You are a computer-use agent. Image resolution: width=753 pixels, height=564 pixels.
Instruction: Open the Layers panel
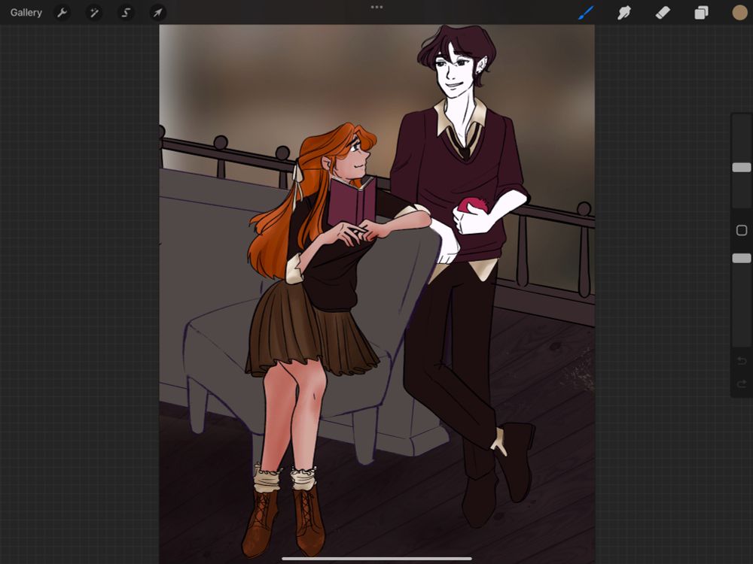pos(701,13)
